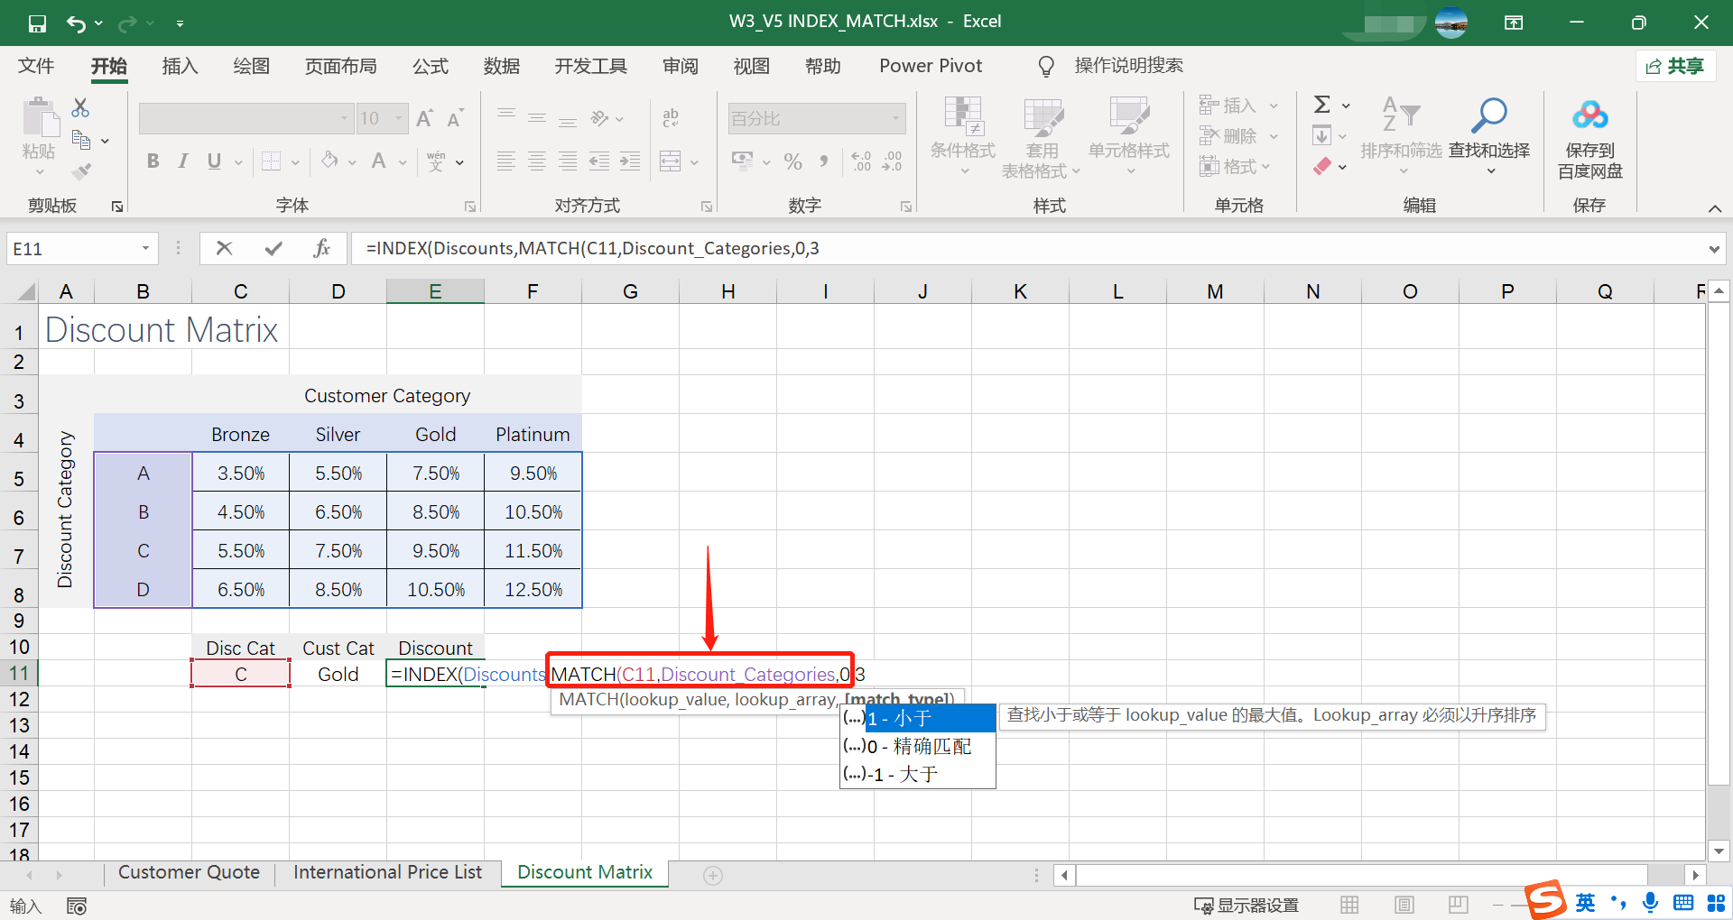The width and height of the screenshot is (1733, 920).
Task: Switch to the Power Pivot tab
Action: click(931, 66)
